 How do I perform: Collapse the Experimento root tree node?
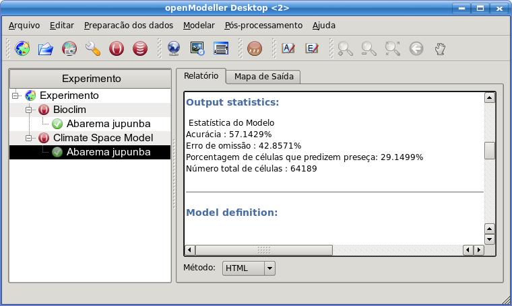(x=15, y=95)
